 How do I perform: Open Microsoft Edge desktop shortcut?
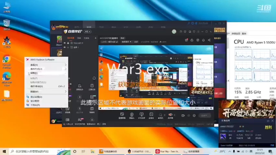(x=7, y=79)
